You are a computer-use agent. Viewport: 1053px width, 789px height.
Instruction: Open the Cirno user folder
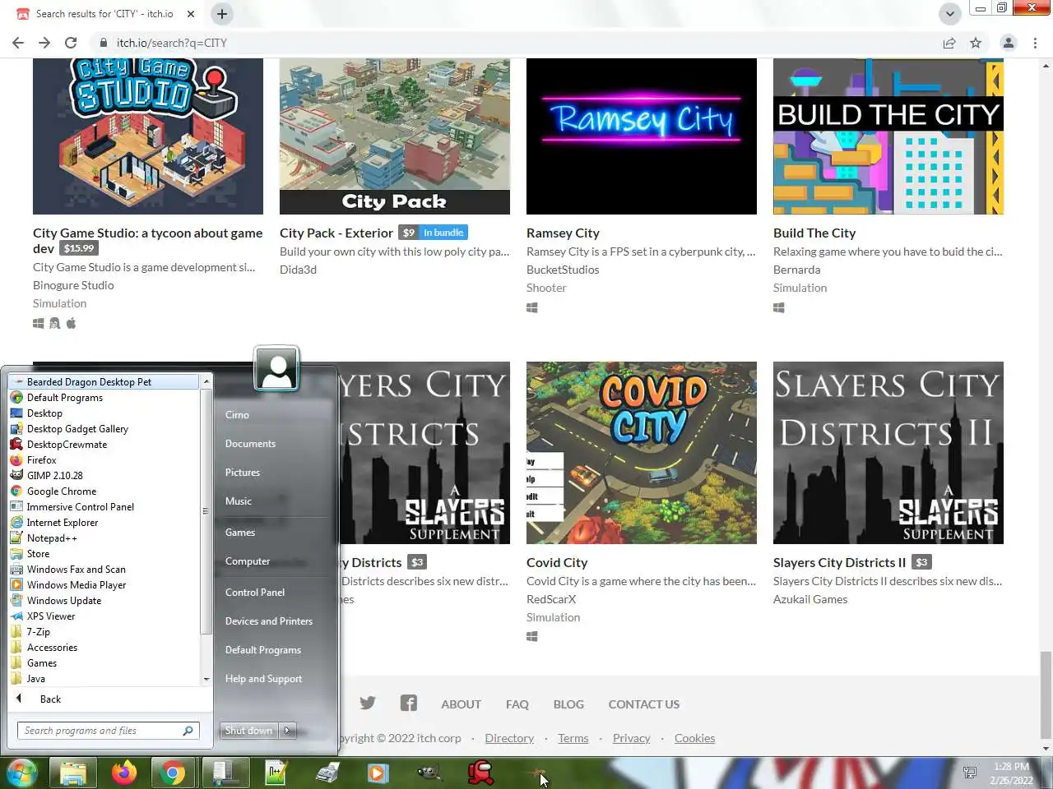(238, 415)
